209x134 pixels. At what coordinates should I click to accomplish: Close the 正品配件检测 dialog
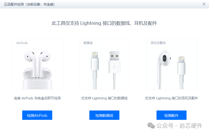point(204,4)
